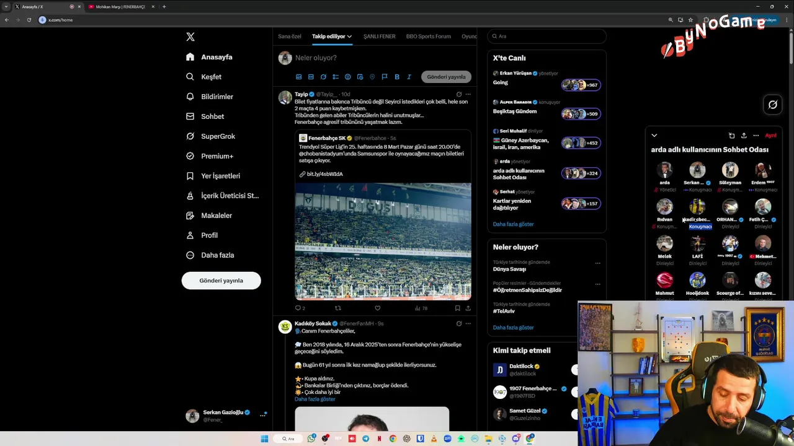794x446 pixels.
Task: Click the X search field Ara
Action: (546, 37)
